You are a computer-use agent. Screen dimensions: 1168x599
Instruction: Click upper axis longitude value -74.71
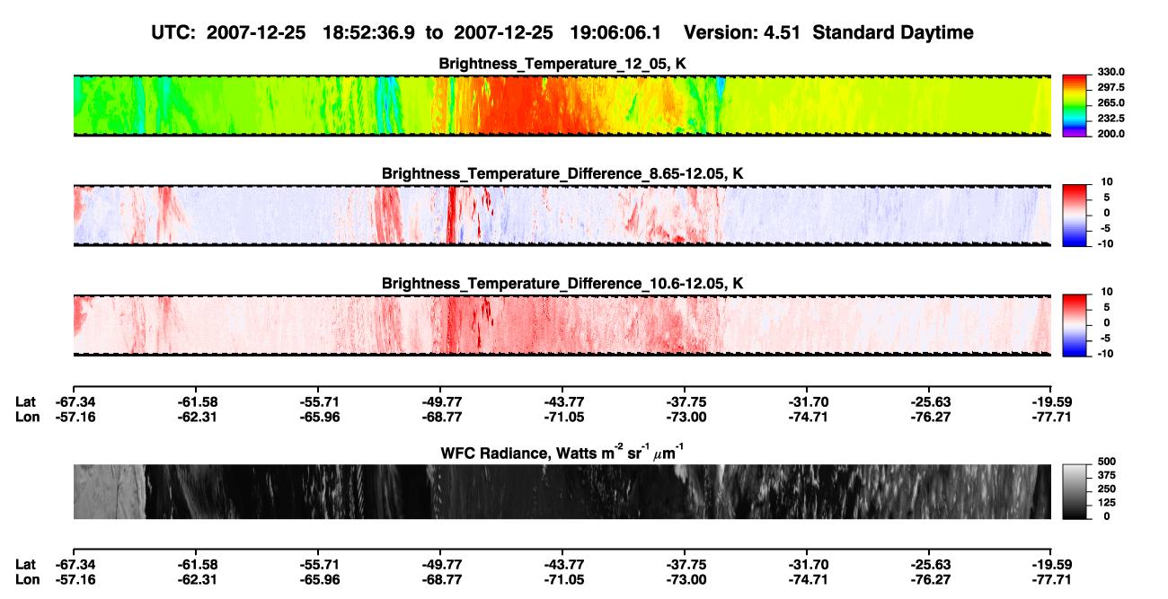click(x=807, y=417)
